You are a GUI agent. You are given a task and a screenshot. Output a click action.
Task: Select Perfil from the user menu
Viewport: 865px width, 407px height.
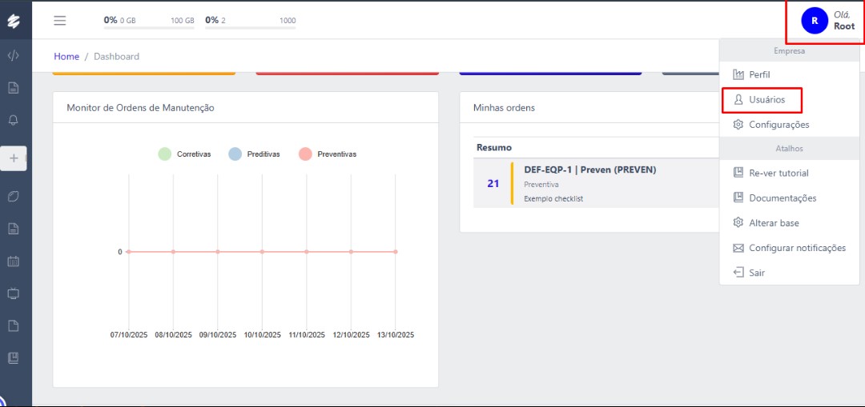point(758,74)
